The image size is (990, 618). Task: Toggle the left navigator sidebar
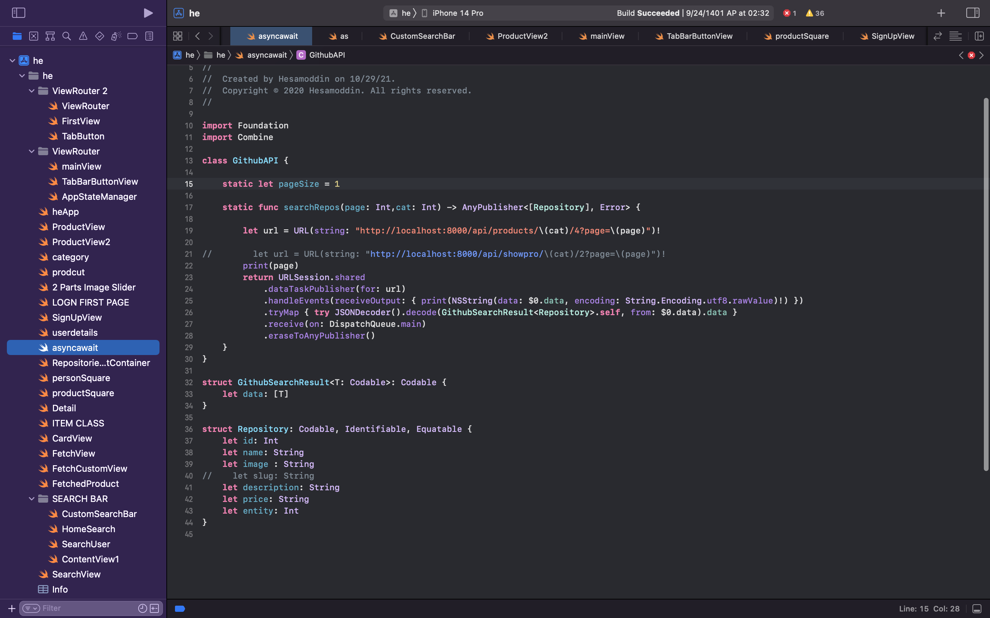click(x=19, y=13)
